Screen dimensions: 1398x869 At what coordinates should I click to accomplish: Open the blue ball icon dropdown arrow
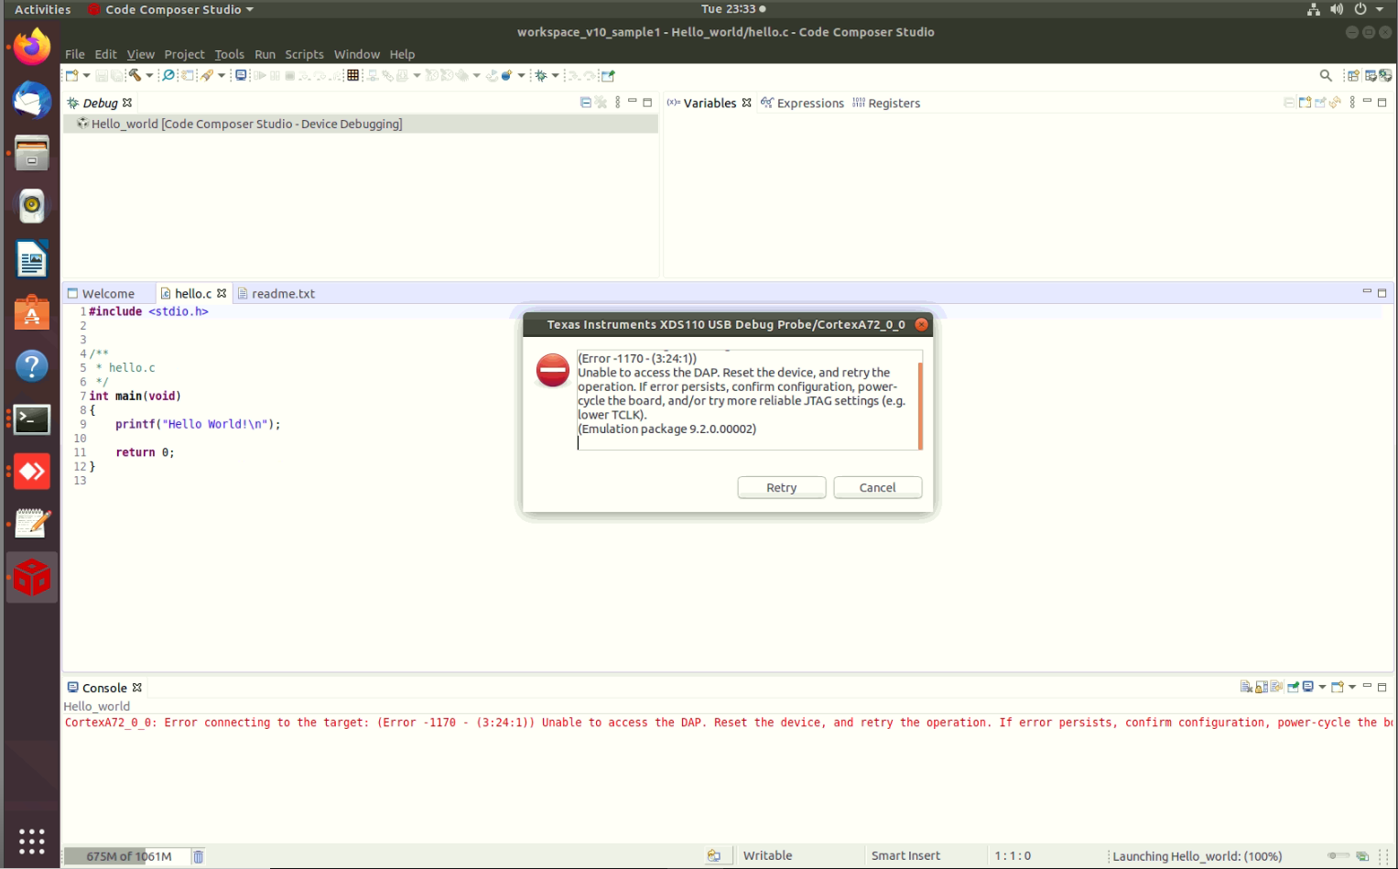(x=521, y=76)
